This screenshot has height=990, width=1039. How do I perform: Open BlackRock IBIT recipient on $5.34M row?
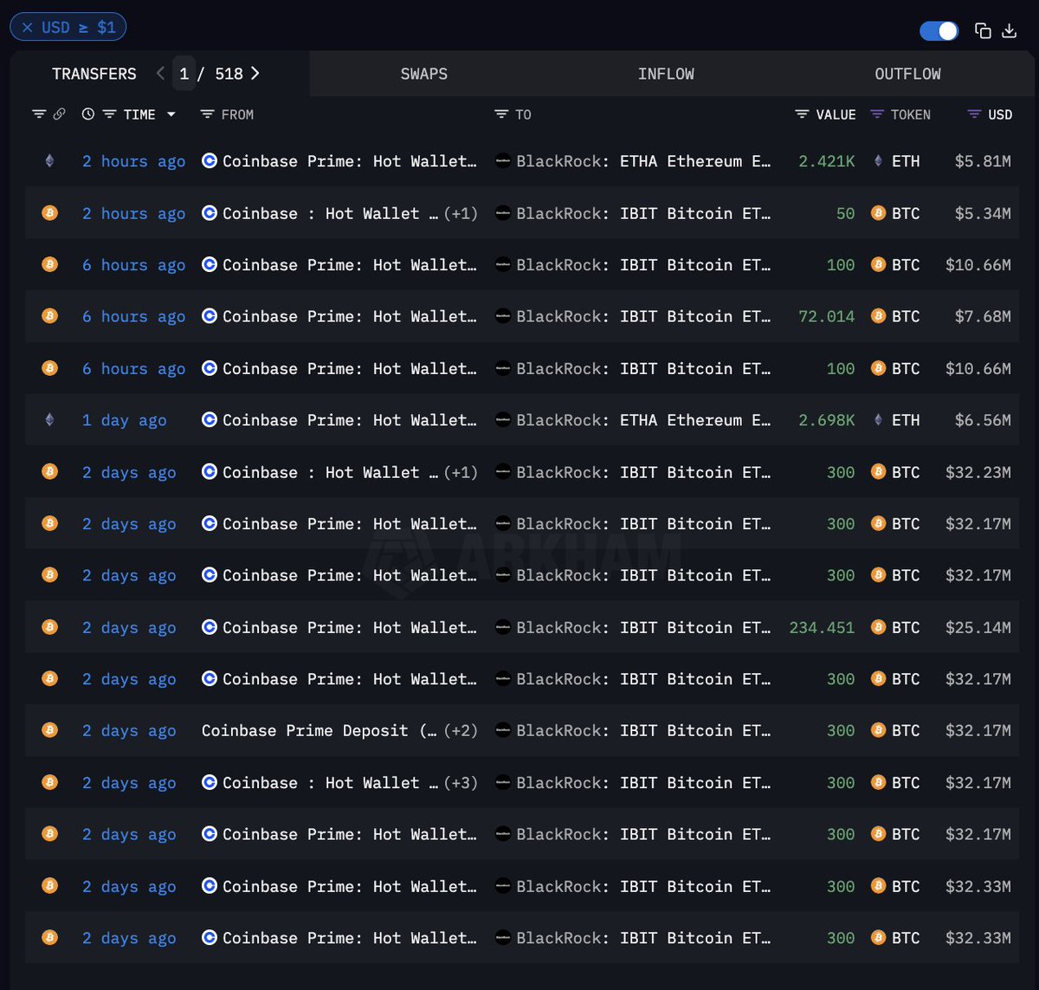(x=643, y=213)
